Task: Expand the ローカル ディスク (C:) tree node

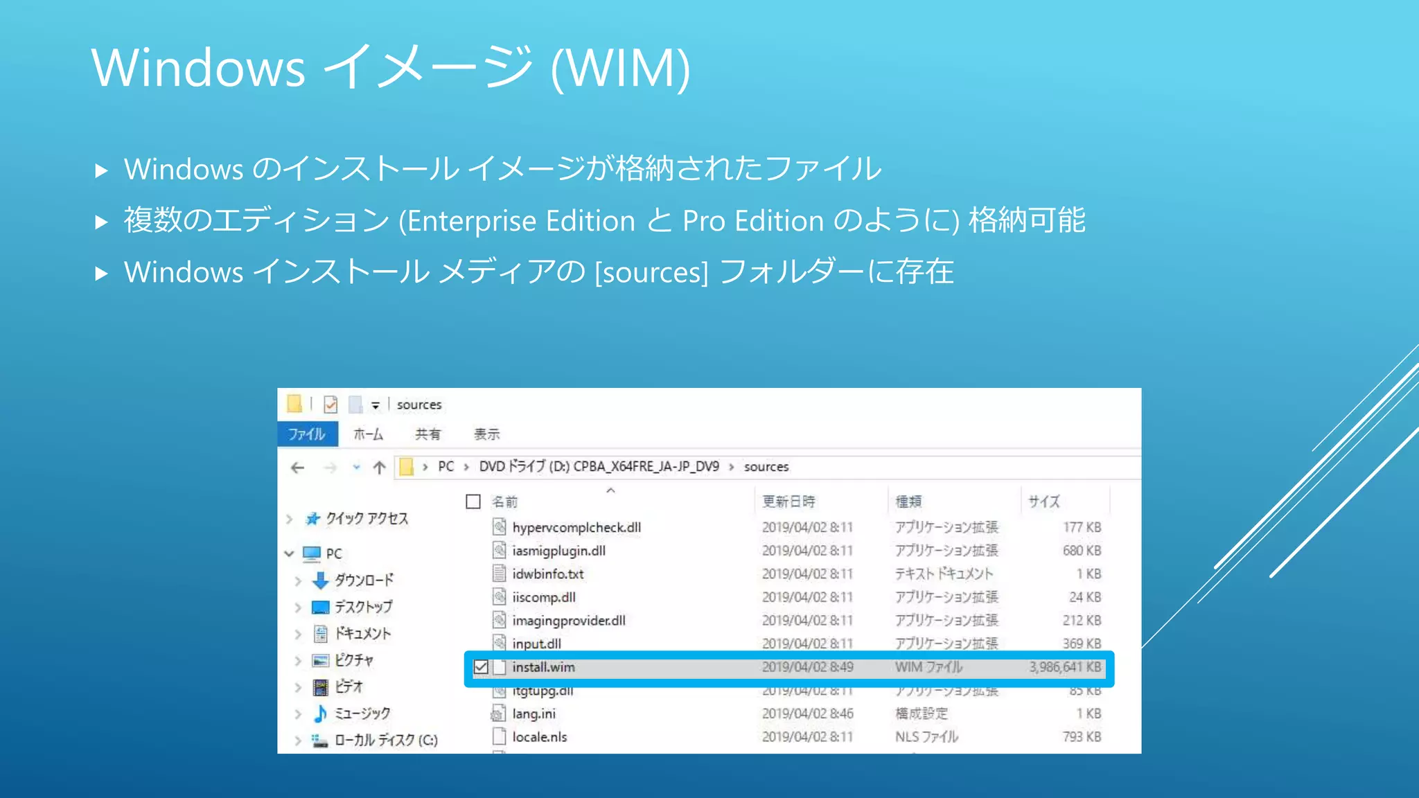Action: click(298, 741)
